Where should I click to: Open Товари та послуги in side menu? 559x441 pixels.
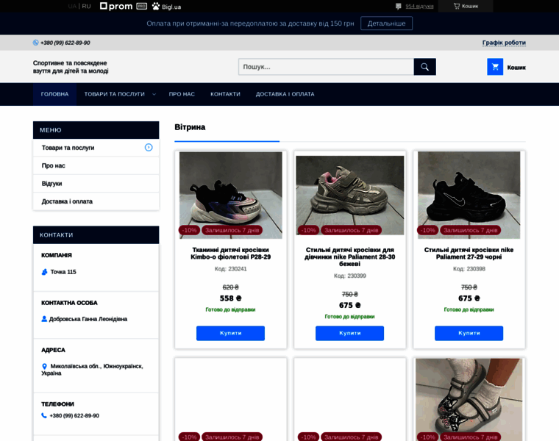(x=68, y=148)
